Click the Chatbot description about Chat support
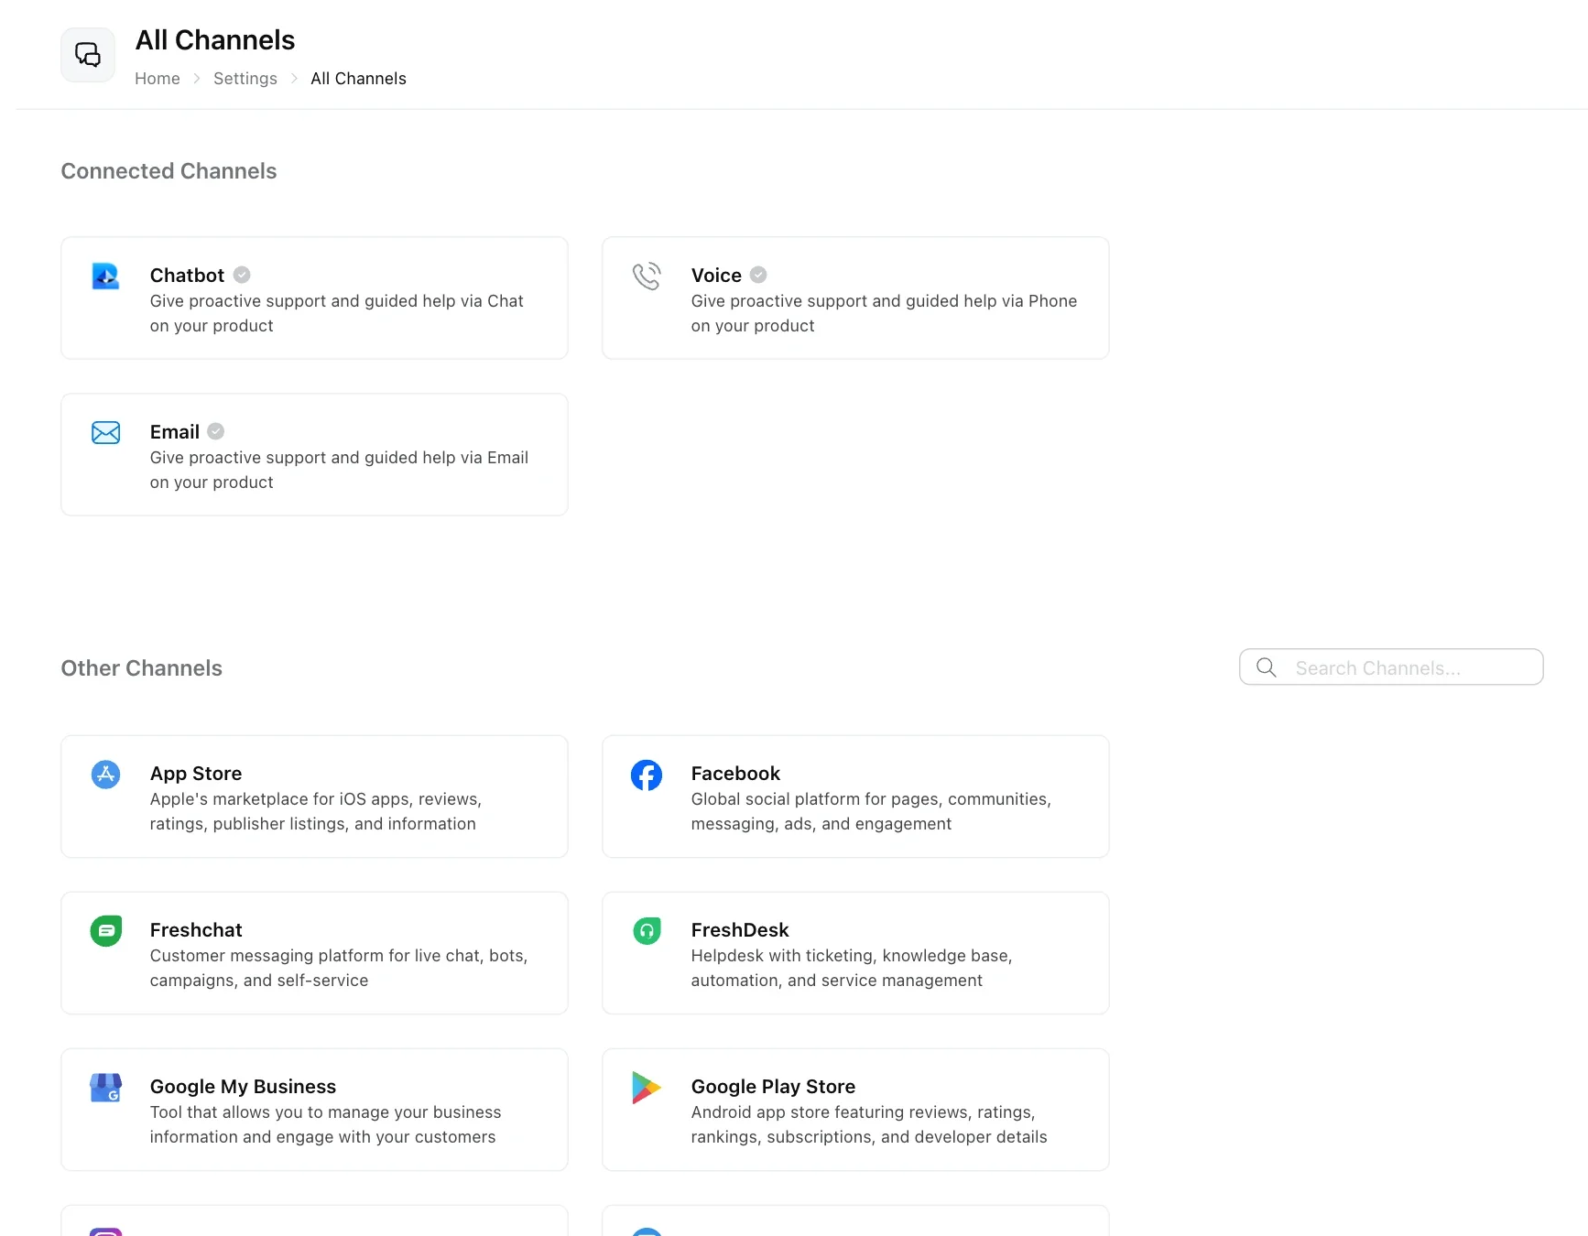 pos(337,313)
